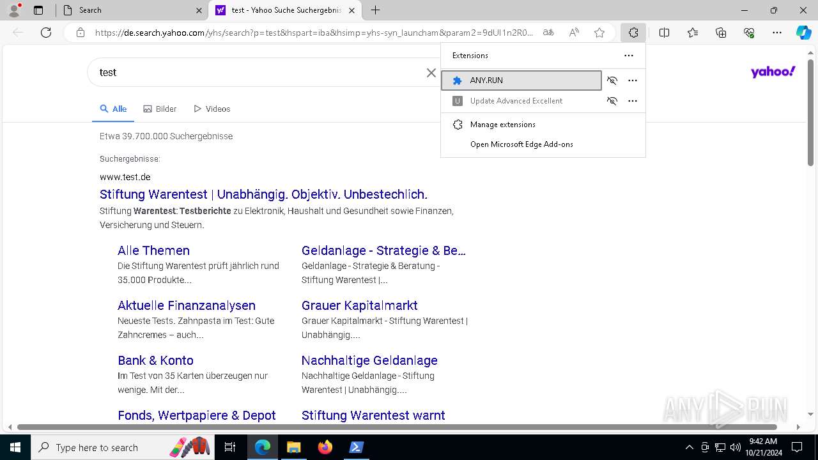This screenshot has width=818, height=460.
Task: Open Task View in the taskbar
Action: click(x=230, y=447)
